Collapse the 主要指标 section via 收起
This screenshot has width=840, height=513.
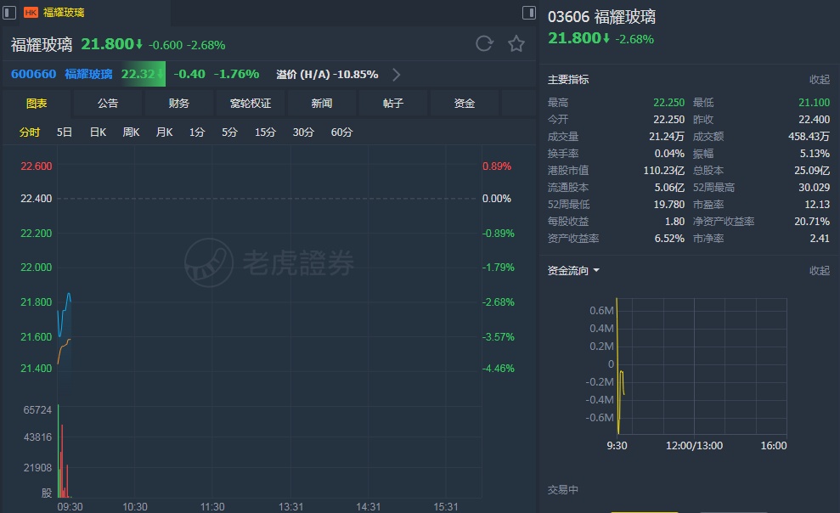819,79
